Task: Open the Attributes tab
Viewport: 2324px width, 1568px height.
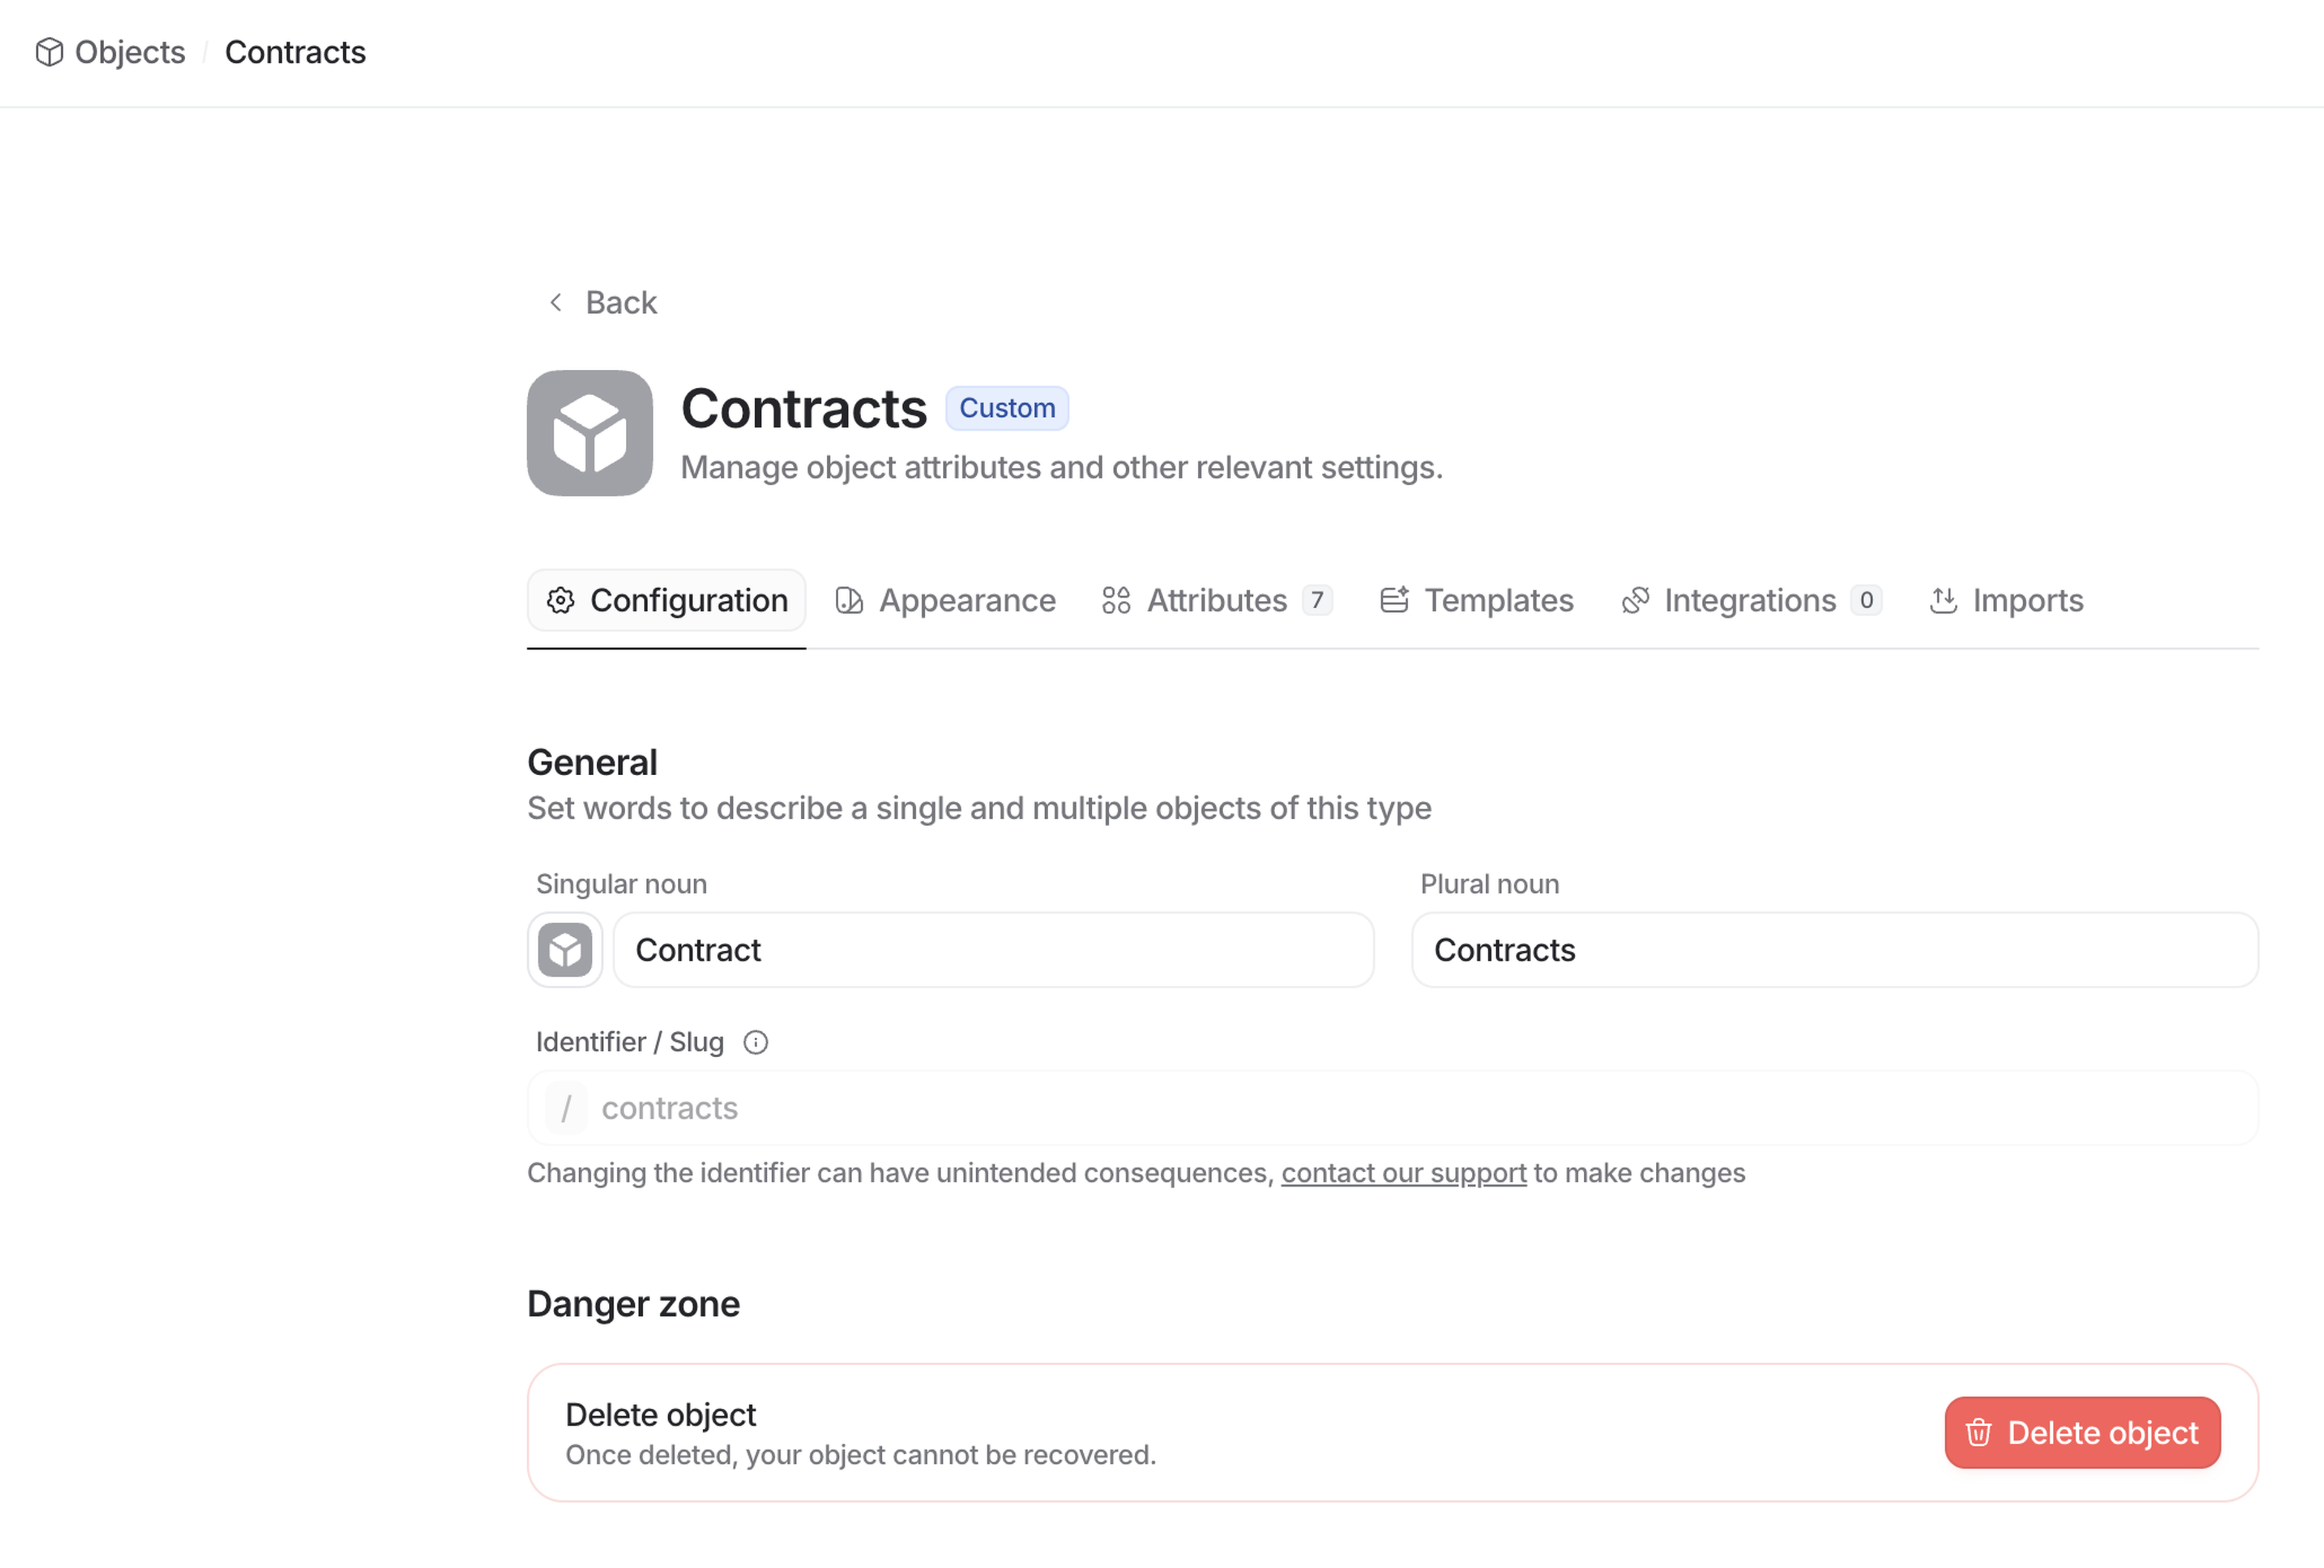Action: point(1217,600)
